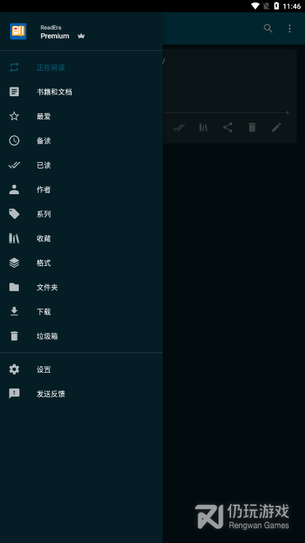Tap the trash icon on book card

click(252, 128)
